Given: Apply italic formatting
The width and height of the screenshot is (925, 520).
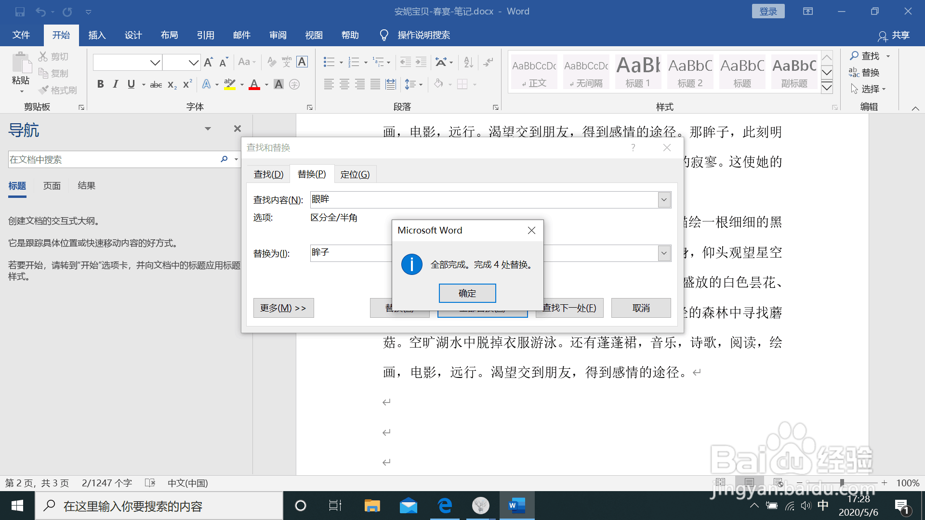Looking at the screenshot, I should pyautogui.click(x=116, y=84).
